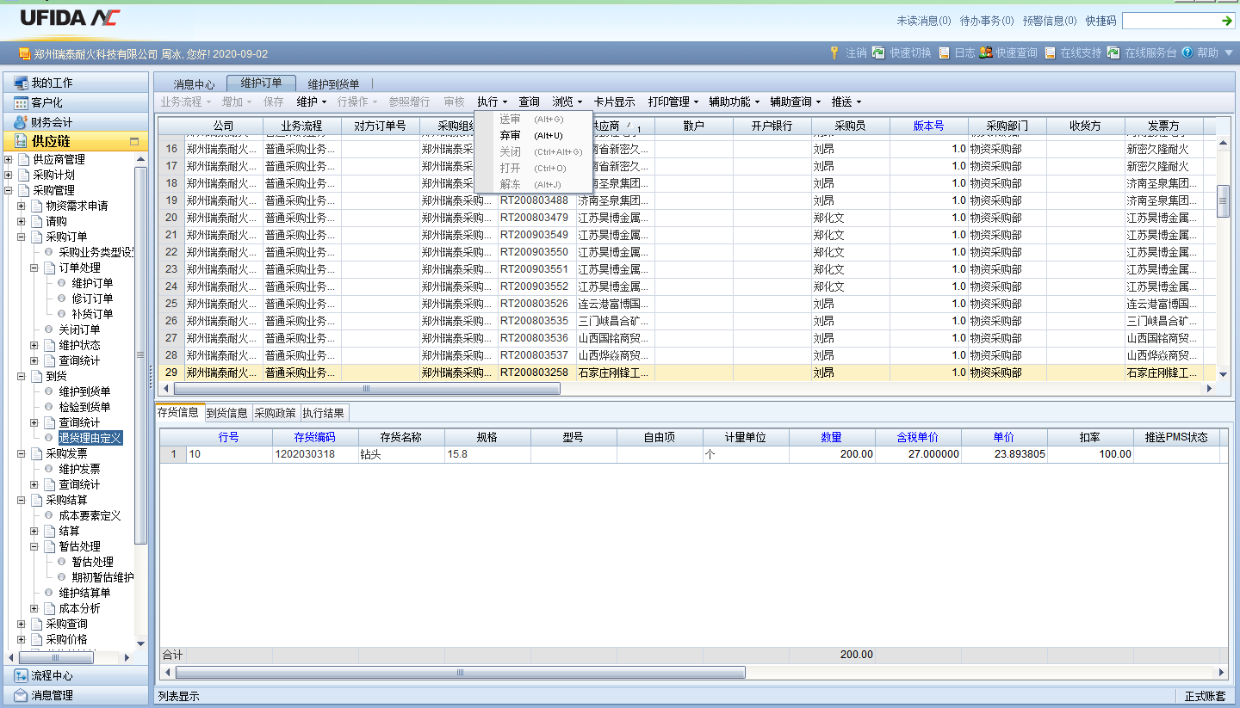Expand the 供应商管理 tree node
Screen dimensions: 1240x708
click(9, 160)
